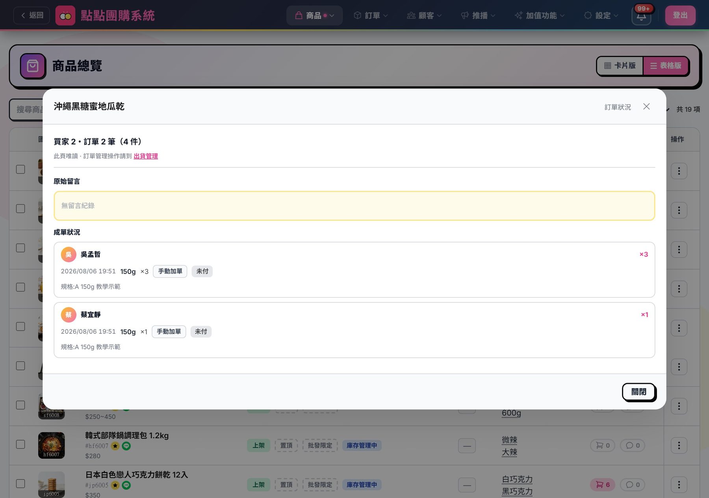Check the box for the sf6008 product row
This screenshot has width=709, height=498.
coord(20,405)
